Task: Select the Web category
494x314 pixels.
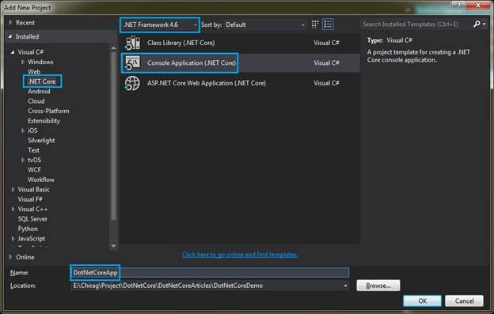Action: [x=34, y=72]
